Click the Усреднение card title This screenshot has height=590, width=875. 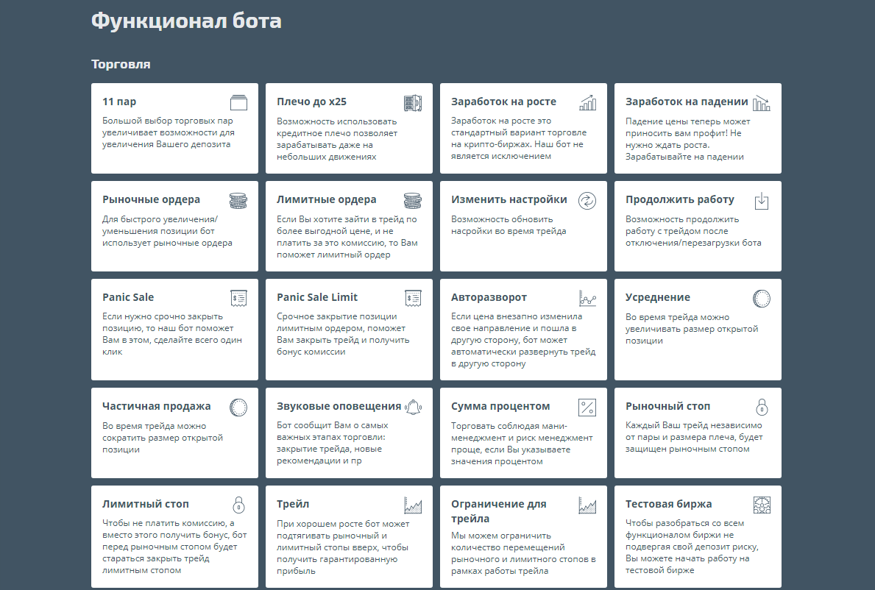point(657,297)
